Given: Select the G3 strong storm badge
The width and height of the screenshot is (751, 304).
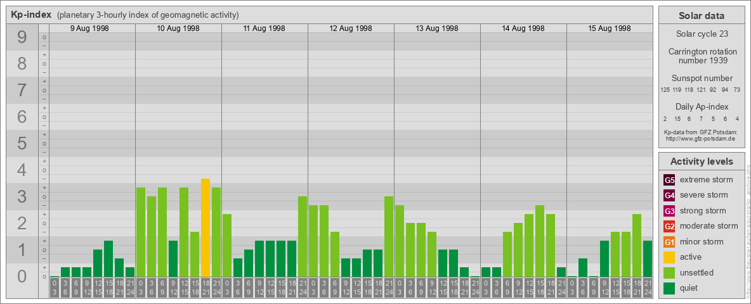Looking at the screenshot, I should click(669, 211).
